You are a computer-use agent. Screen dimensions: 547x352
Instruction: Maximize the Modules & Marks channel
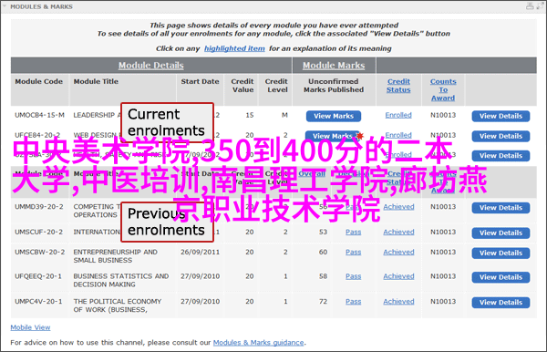[541, 6]
